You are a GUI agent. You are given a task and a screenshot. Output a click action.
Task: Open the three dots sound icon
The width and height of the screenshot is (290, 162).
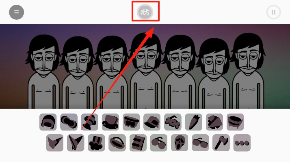[242, 143]
